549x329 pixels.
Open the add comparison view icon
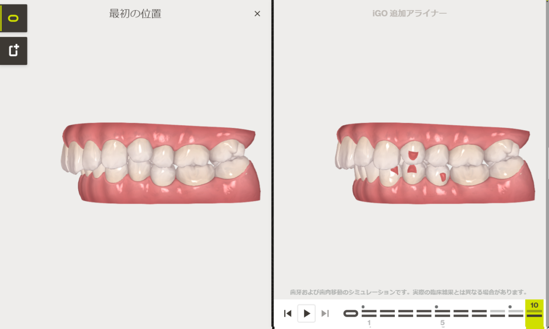pos(14,51)
